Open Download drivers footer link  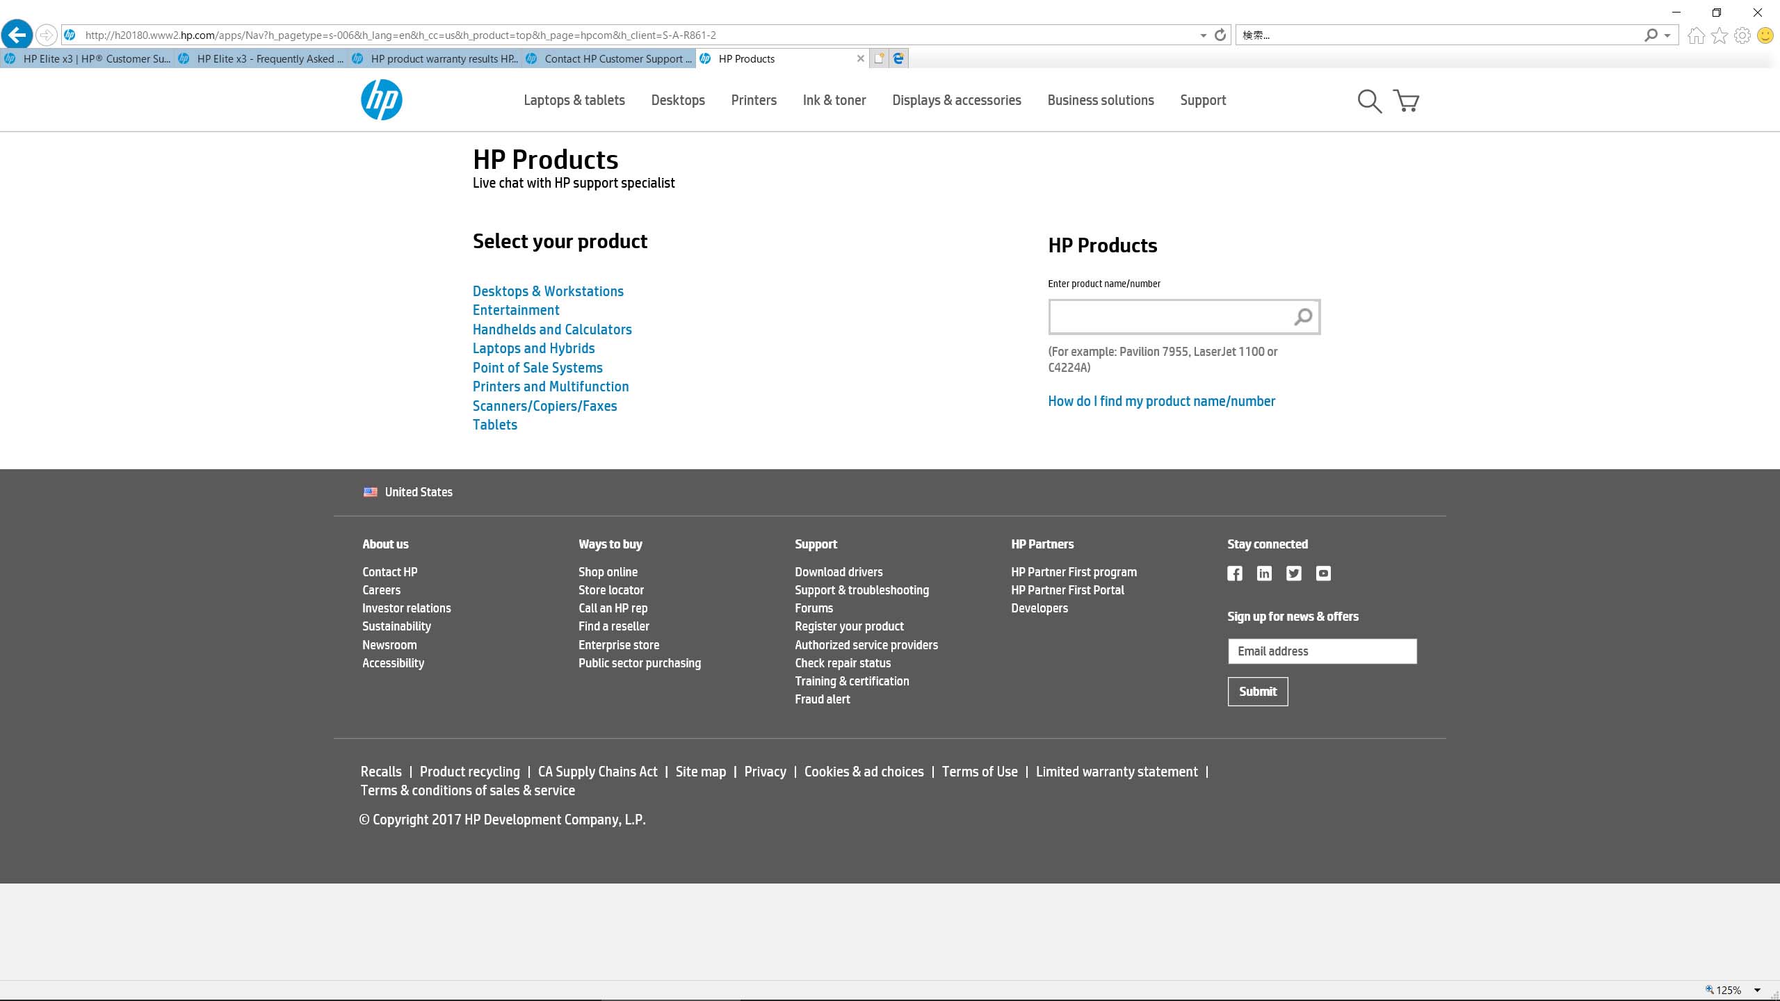(x=839, y=572)
